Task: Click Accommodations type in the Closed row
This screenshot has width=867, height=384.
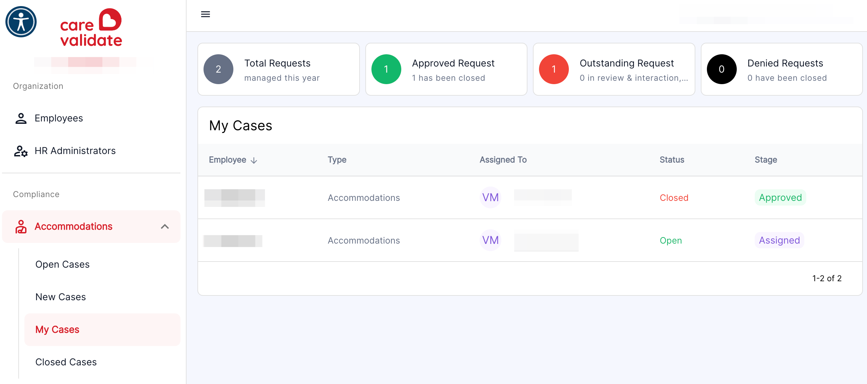Action: coord(364,198)
